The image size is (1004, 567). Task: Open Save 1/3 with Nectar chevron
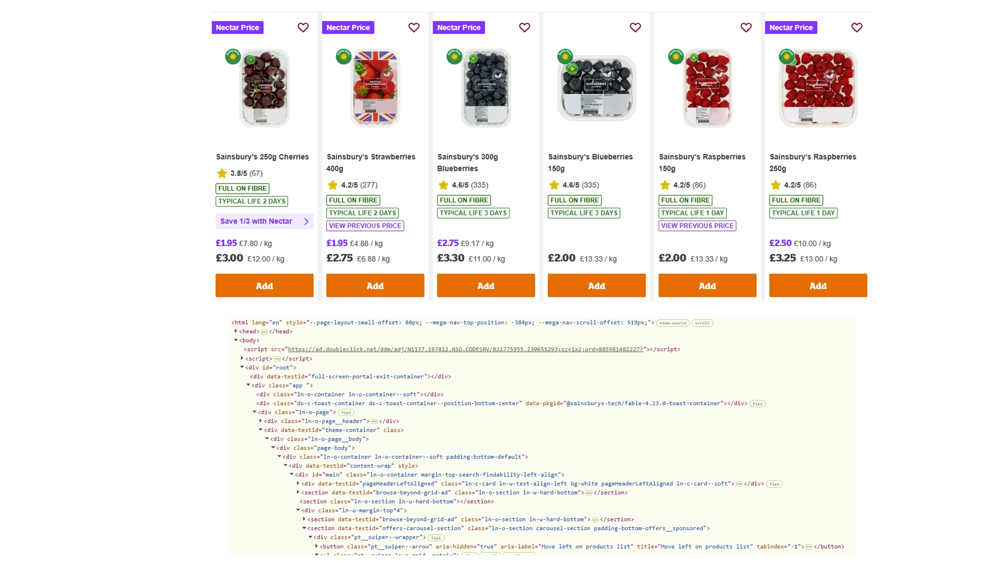(306, 221)
